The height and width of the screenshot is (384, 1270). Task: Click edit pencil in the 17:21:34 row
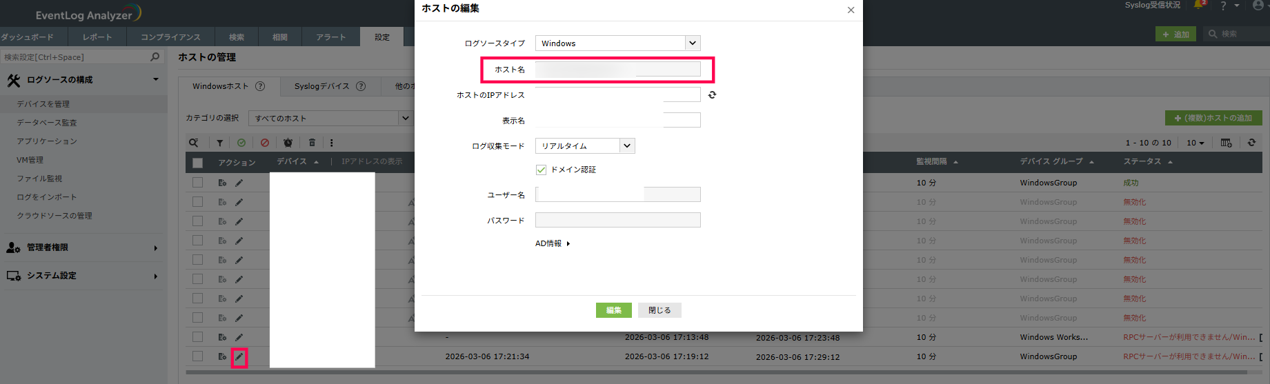point(239,357)
